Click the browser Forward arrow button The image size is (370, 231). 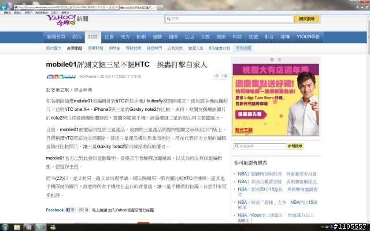pyautogui.click(x=10, y=8)
